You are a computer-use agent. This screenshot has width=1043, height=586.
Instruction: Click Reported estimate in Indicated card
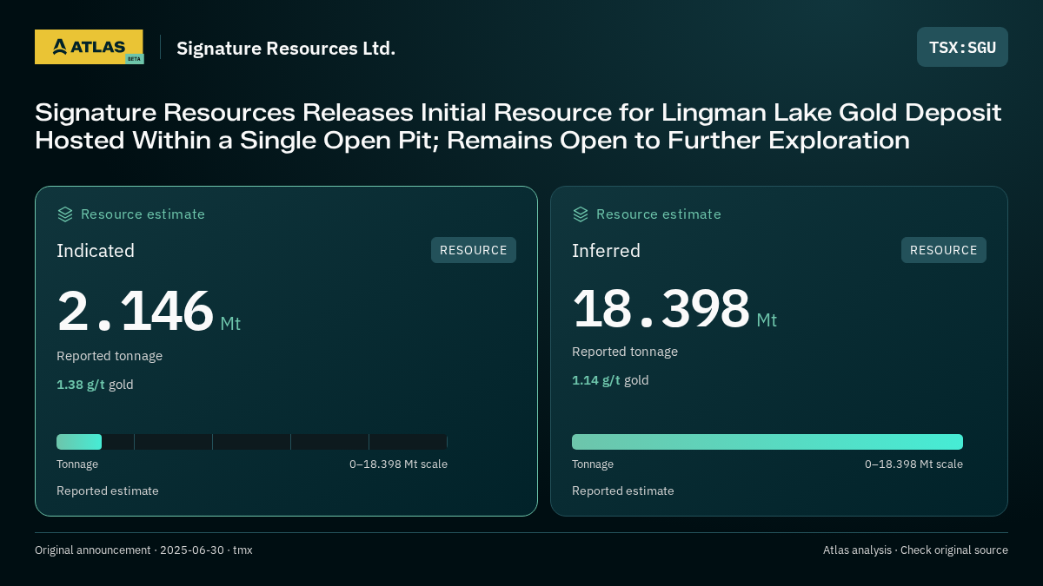pyautogui.click(x=108, y=491)
